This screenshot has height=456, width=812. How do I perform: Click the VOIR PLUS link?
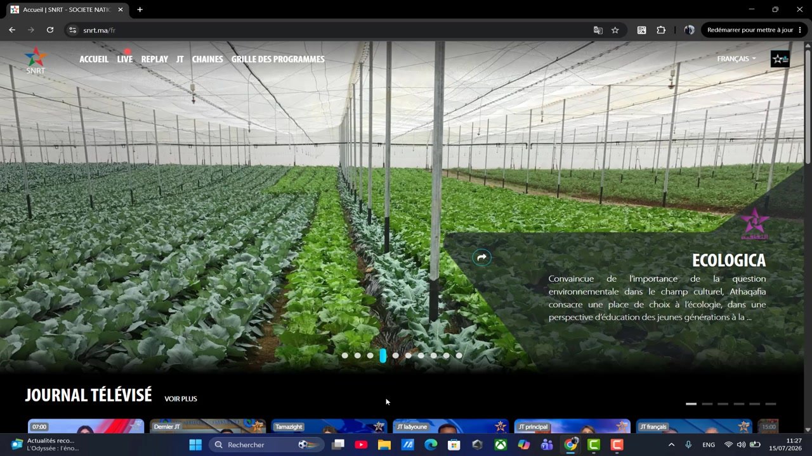[x=181, y=399]
